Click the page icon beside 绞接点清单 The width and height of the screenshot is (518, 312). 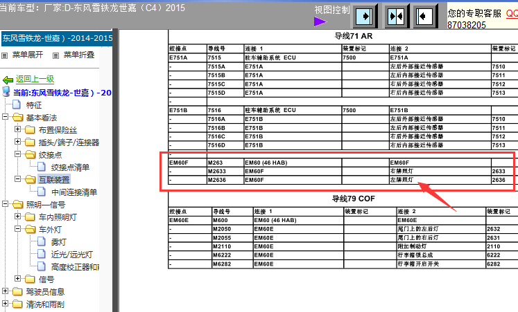[x=42, y=167]
